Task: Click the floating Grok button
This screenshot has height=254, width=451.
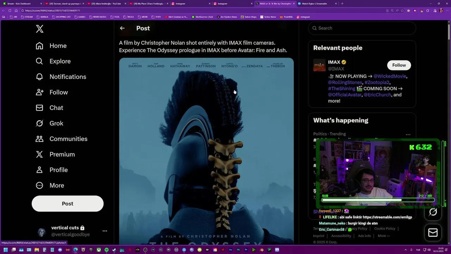Action: [x=433, y=212]
